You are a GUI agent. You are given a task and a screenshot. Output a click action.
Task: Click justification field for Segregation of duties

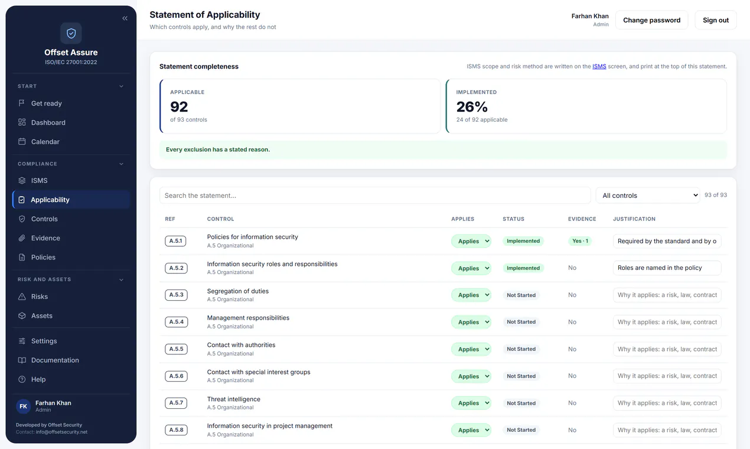tap(667, 295)
